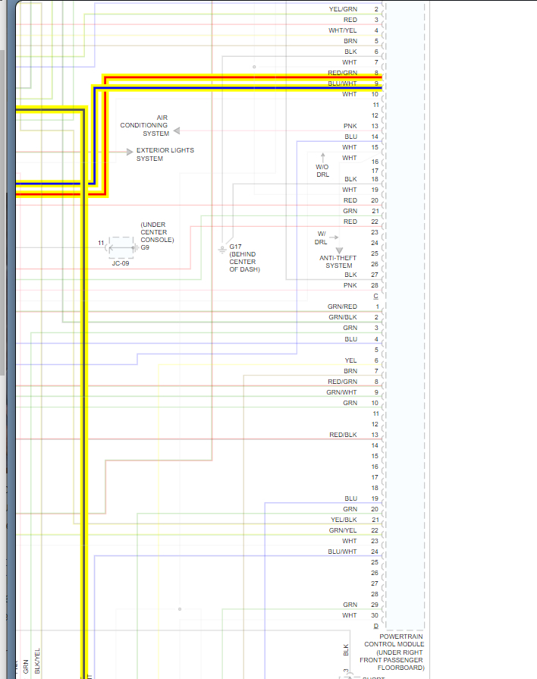Viewport: 537px width, 679px height.
Task: Click the Exterior Lights System arrow symbol
Action: coord(130,152)
